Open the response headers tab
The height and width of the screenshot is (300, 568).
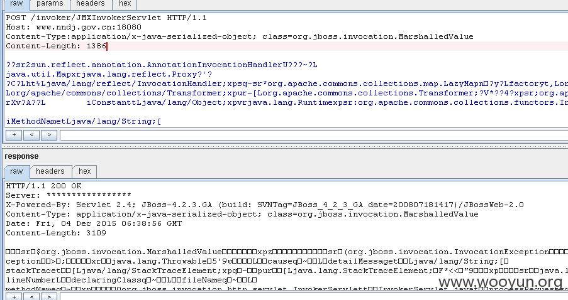(x=50, y=171)
